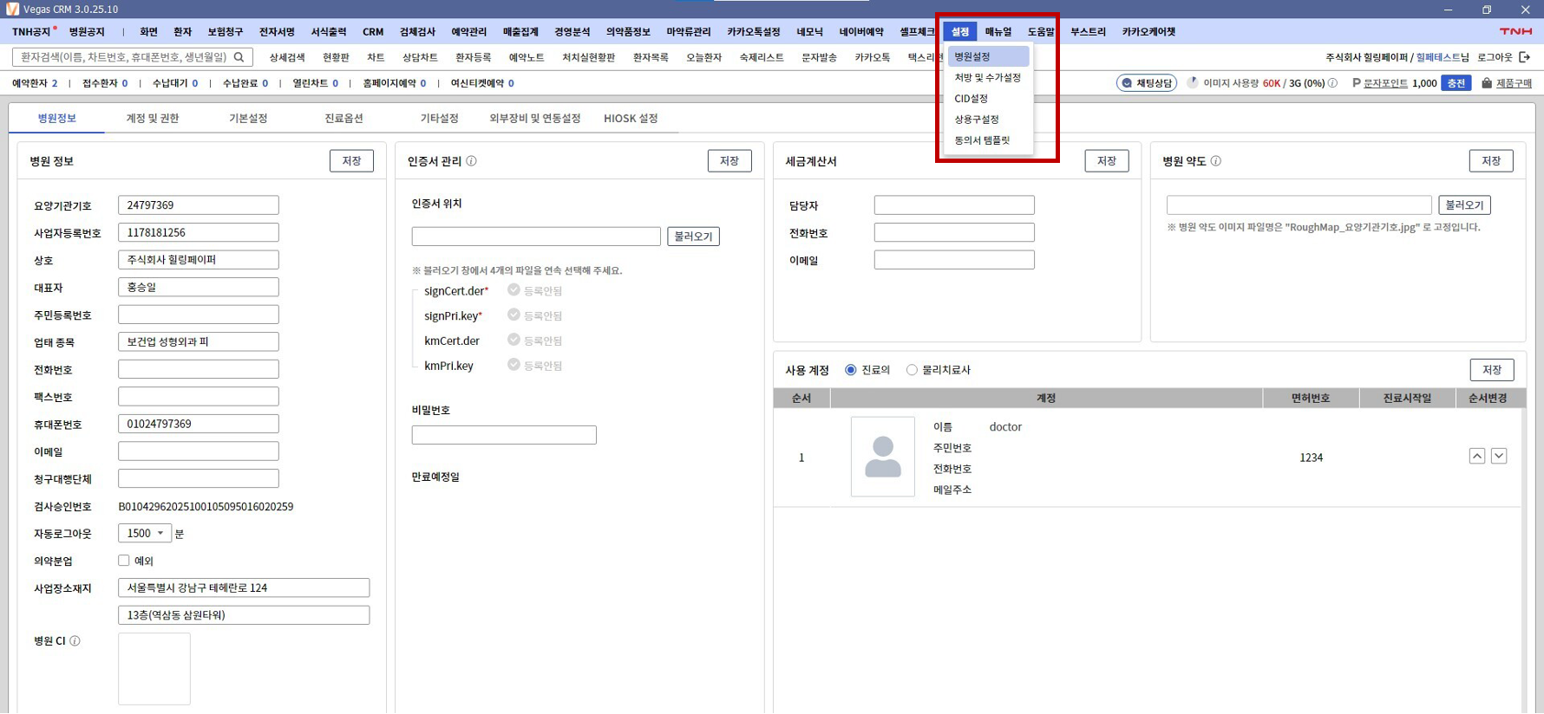1544x714 pixels.
Task: Click the 요양기관기호 input field
Action: point(199,205)
